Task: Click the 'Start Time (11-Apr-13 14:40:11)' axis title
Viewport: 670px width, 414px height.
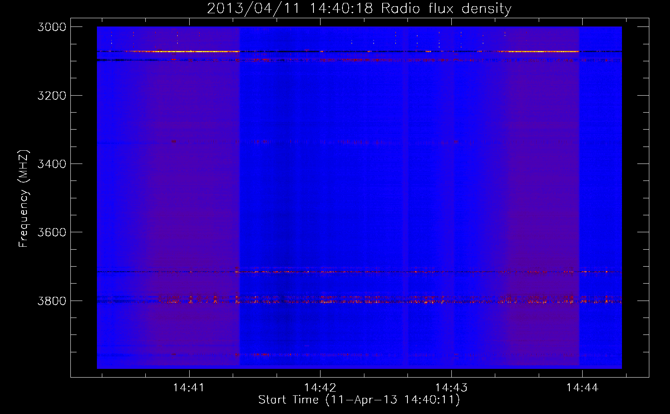Action: pyautogui.click(x=359, y=400)
